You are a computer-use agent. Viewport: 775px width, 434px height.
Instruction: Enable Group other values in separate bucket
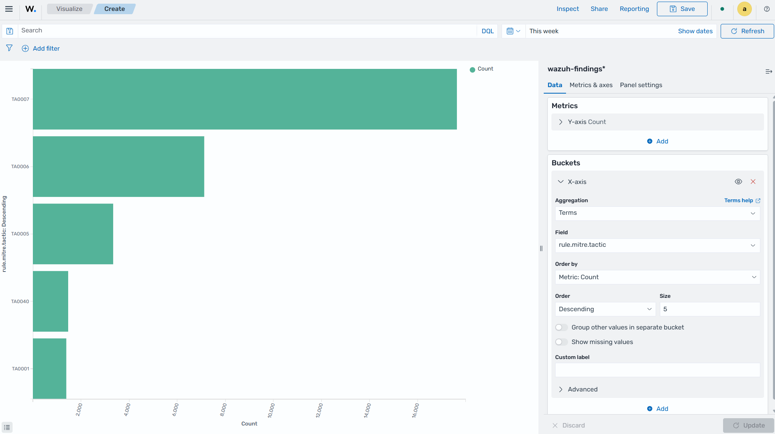click(561, 327)
